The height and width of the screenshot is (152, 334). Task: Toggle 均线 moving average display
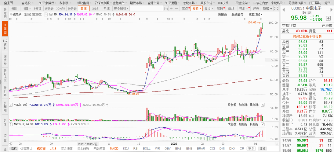53,149
